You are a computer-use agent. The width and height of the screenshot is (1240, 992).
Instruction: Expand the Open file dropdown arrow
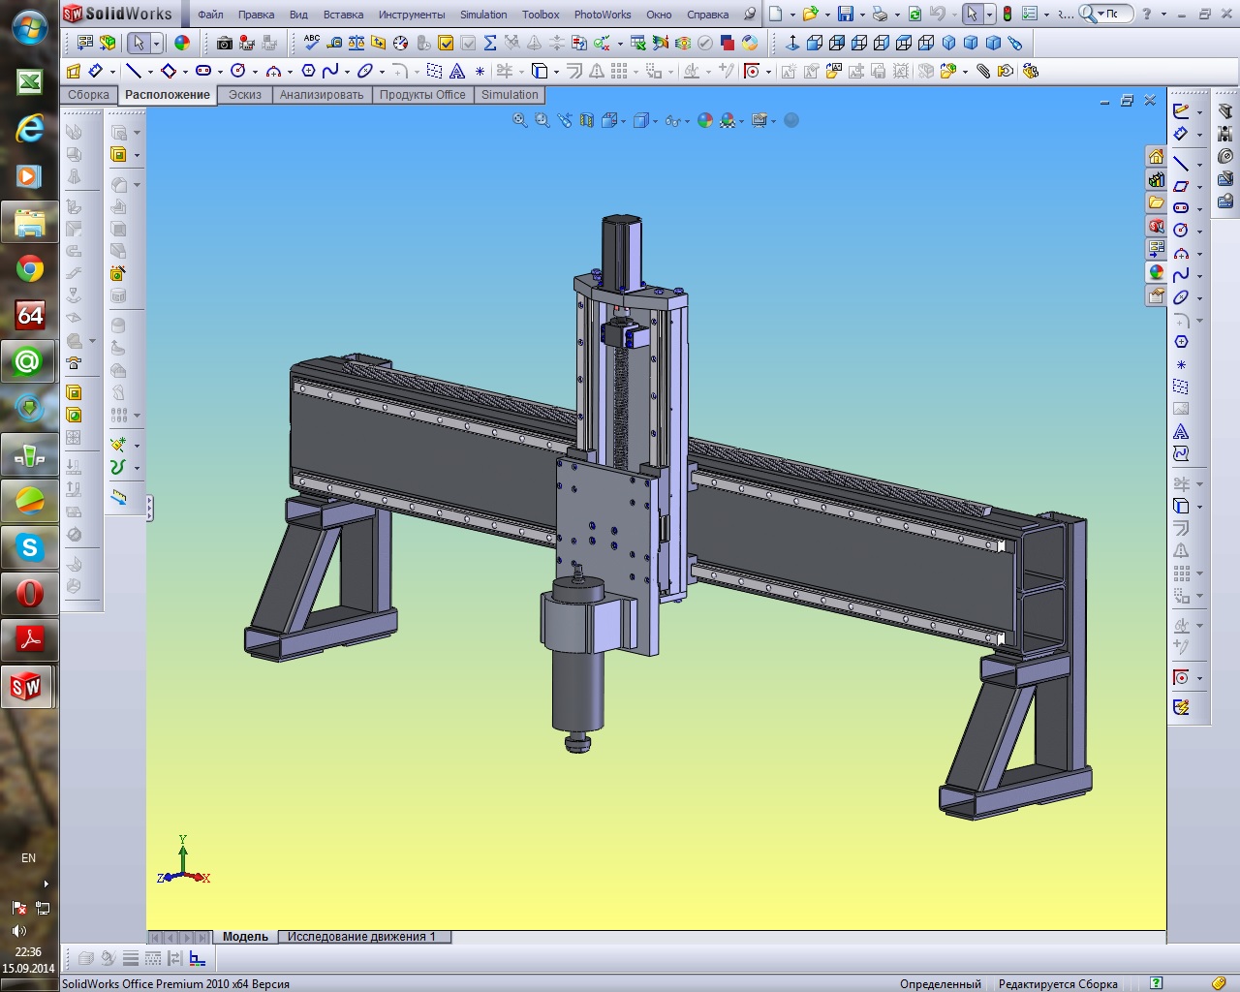coord(827,15)
